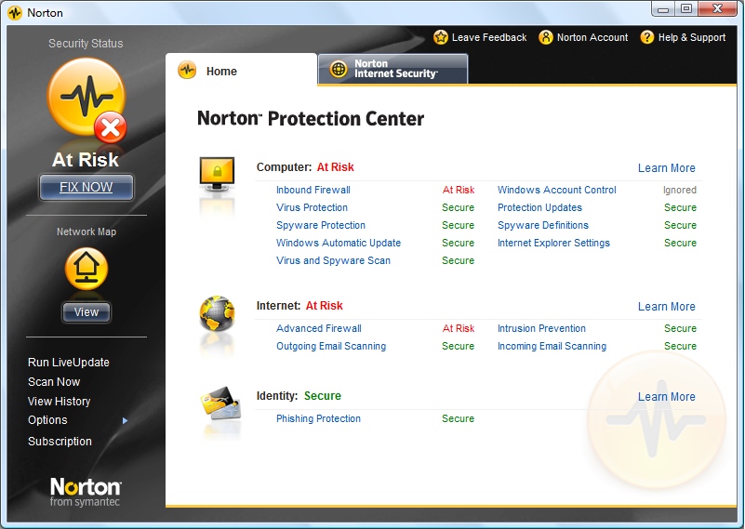745x529 pixels.
Task: Click the large Security Status pulse icon
Action: pos(86,98)
